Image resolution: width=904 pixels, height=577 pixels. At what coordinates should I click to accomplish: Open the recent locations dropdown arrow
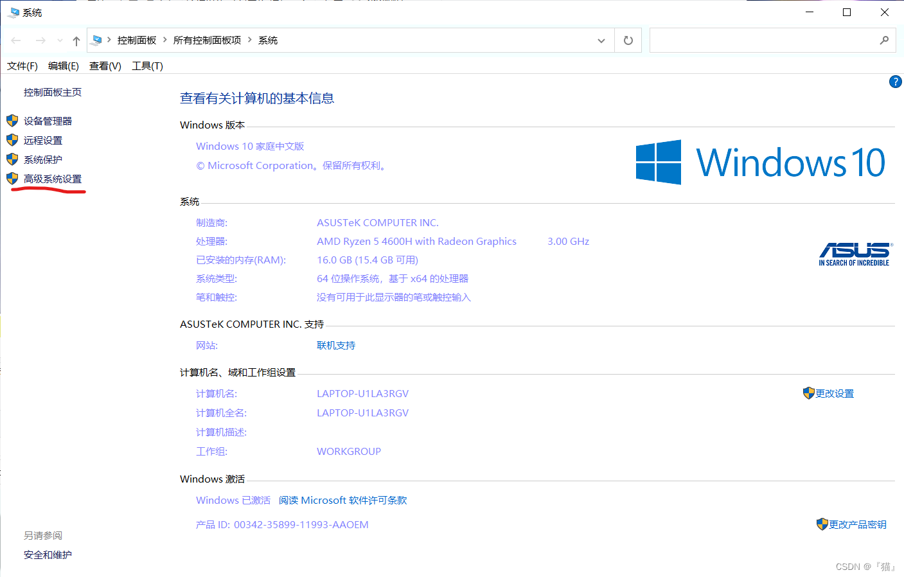(60, 40)
